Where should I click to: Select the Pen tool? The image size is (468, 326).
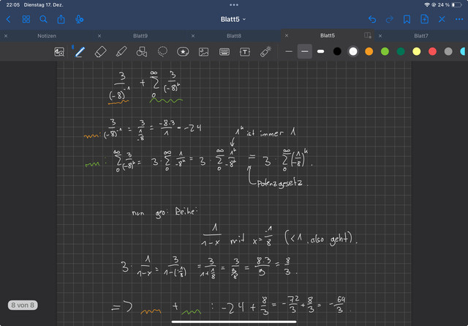80,52
